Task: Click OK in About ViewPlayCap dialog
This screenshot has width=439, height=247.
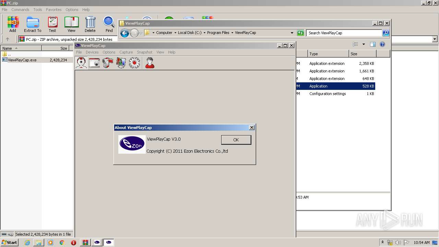Action: (236, 140)
